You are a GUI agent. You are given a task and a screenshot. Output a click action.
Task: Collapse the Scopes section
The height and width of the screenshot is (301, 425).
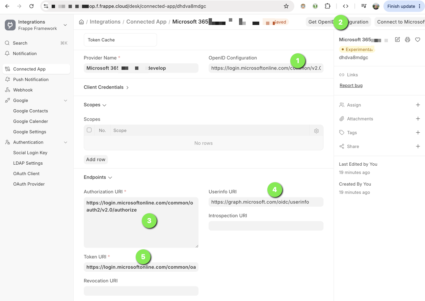click(x=95, y=105)
